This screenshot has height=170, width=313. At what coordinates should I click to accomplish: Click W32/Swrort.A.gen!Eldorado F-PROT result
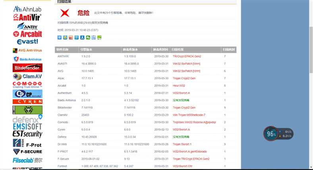click(189, 152)
